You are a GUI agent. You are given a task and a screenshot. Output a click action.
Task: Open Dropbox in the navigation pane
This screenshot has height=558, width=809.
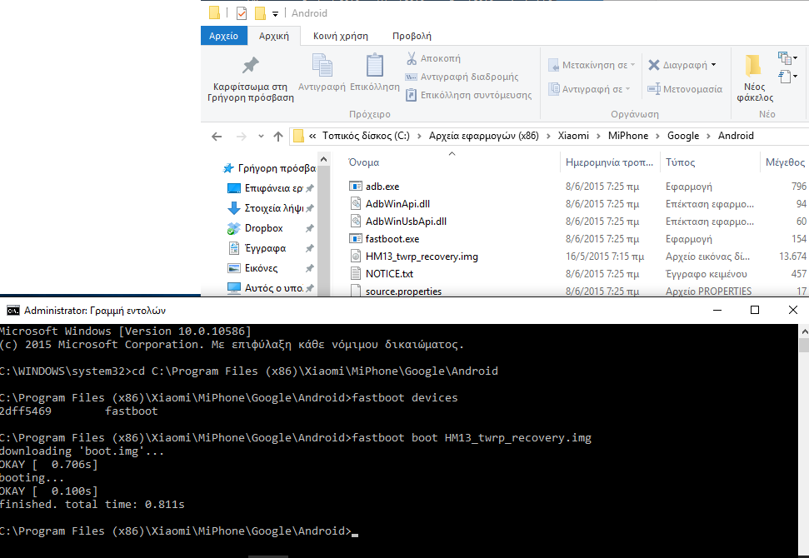(x=263, y=228)
